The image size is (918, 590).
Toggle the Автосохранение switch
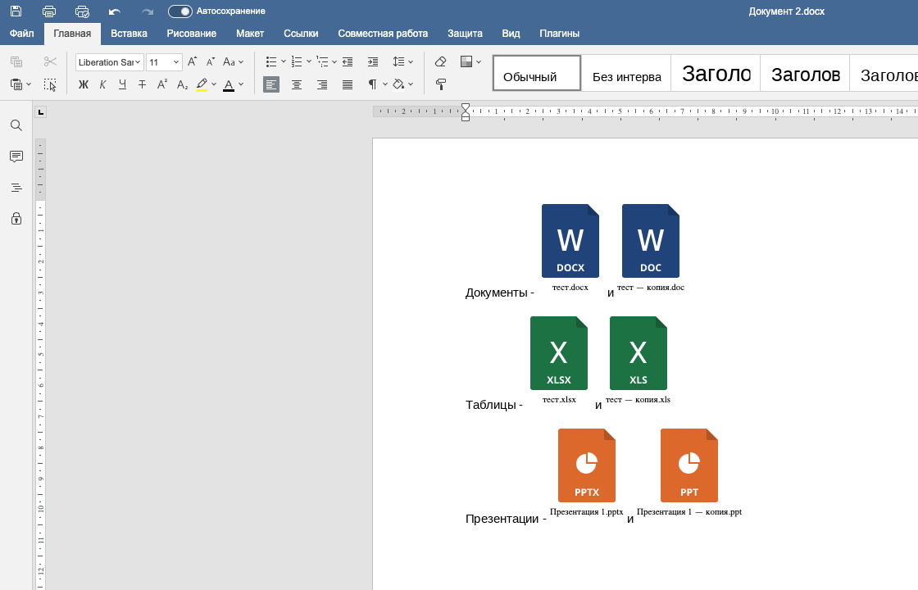(180, 11)
